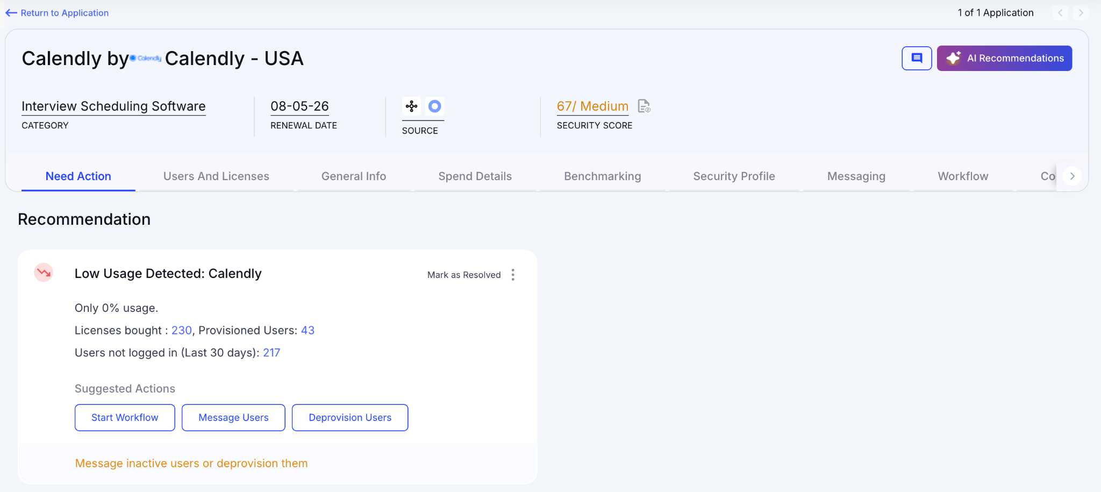Click licenses bought value 230
The width and height of the screenshot is (1101, 492).
[x=182, y=330]
